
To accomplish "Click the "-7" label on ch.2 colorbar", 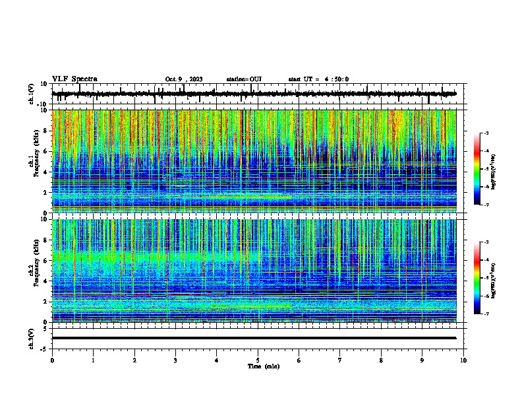I will [486, 314].
